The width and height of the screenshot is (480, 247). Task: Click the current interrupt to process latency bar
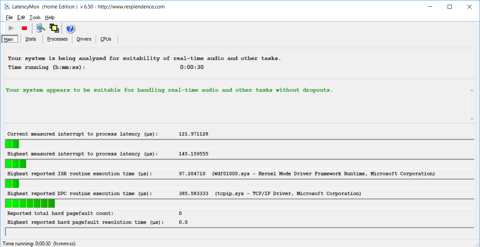pos(240,144)
